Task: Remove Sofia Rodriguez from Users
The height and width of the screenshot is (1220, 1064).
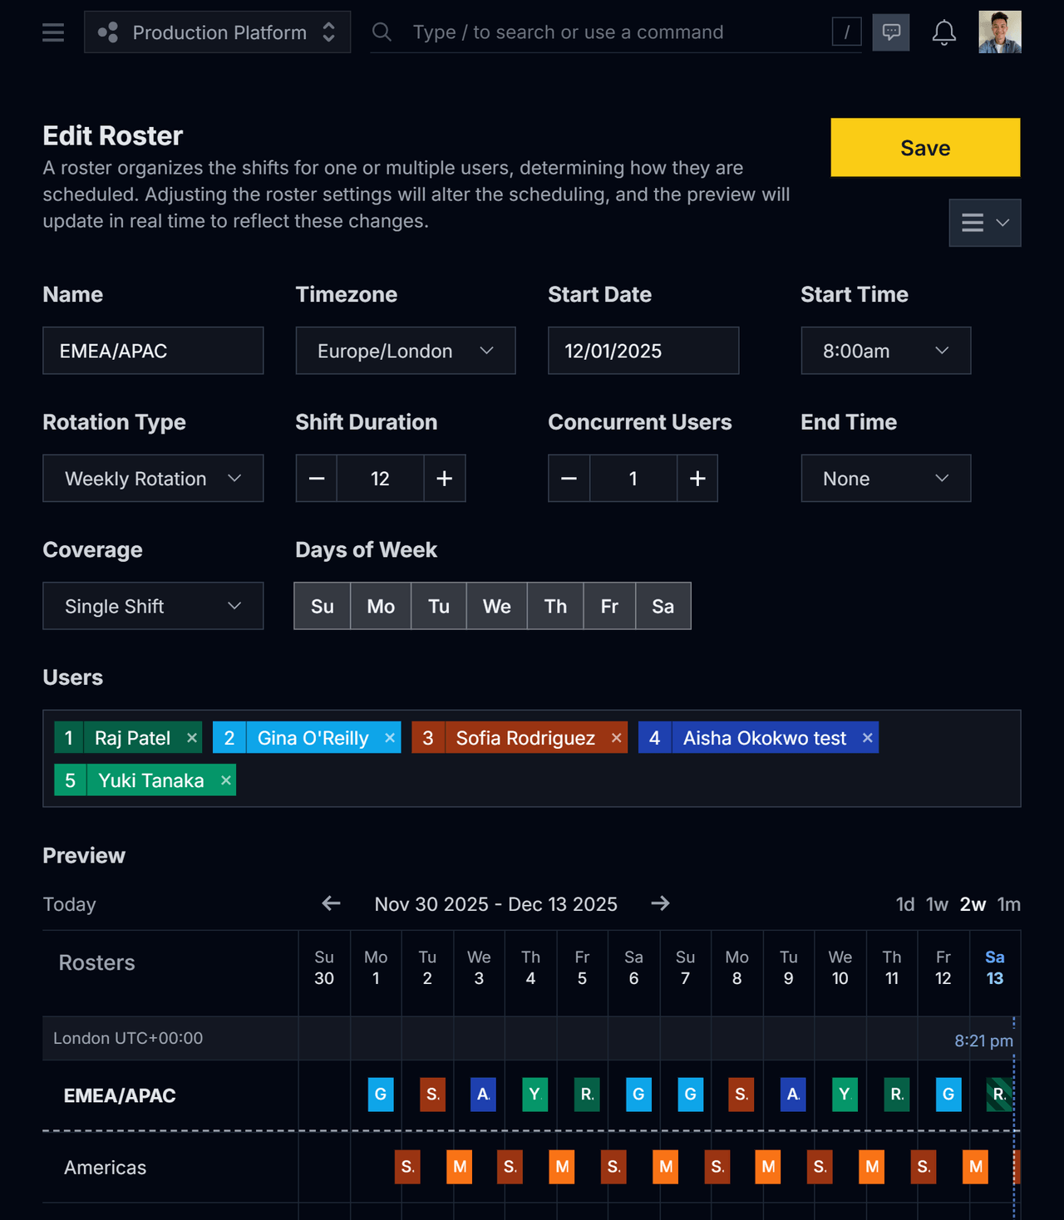Action: (616, 737)
